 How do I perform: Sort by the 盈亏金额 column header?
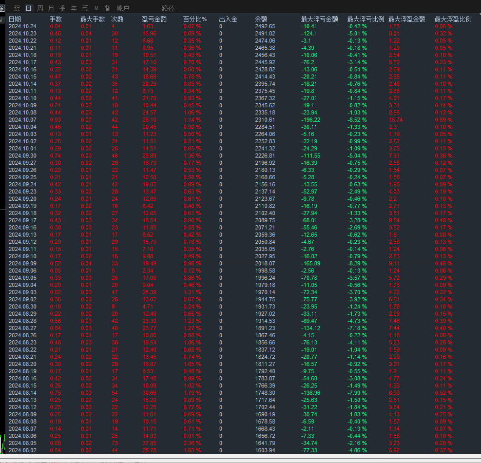[x=153, y=19]
